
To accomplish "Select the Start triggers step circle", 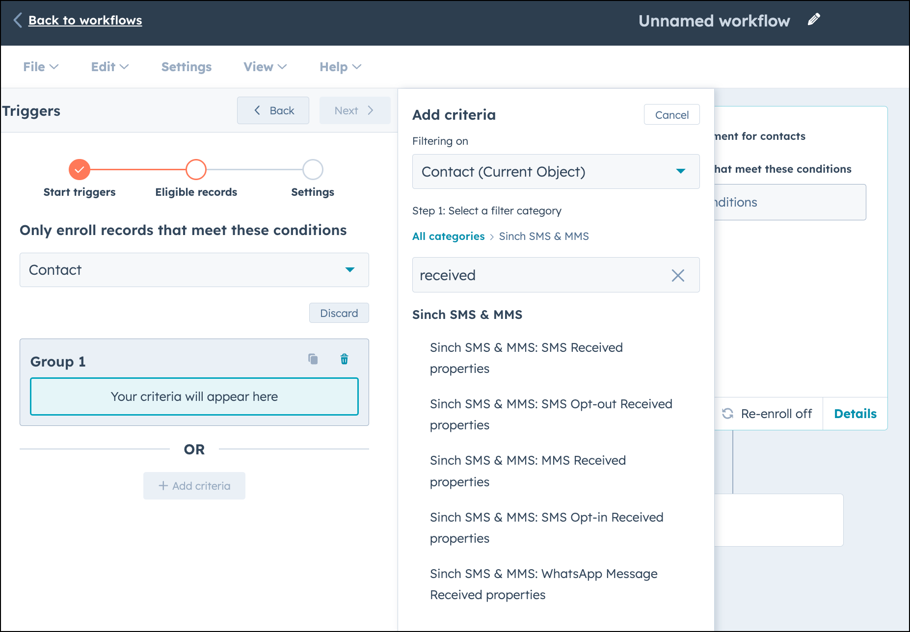I will click(80, 170).
